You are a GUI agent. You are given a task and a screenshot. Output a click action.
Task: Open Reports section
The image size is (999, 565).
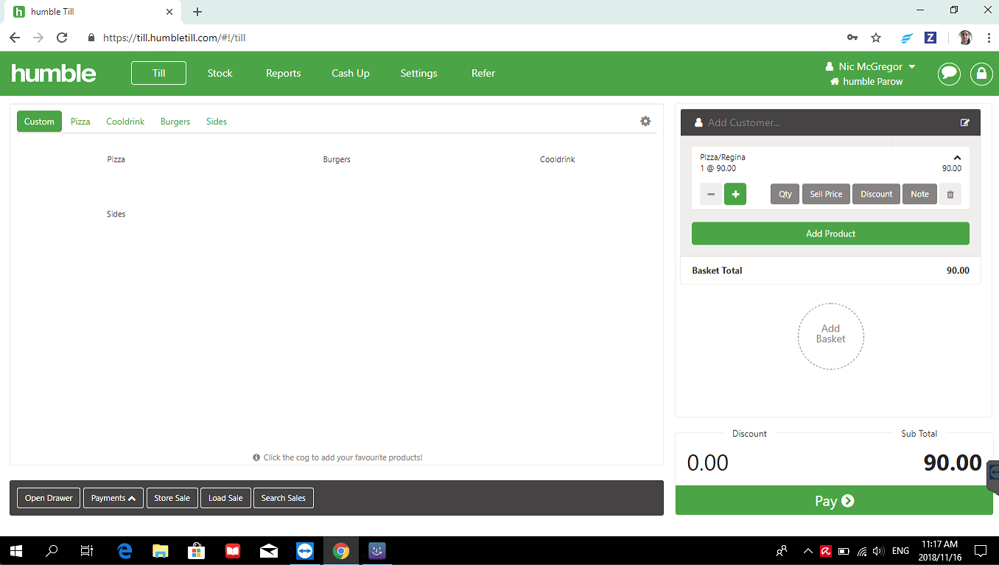pyautogui.click(x=284, y=73)
